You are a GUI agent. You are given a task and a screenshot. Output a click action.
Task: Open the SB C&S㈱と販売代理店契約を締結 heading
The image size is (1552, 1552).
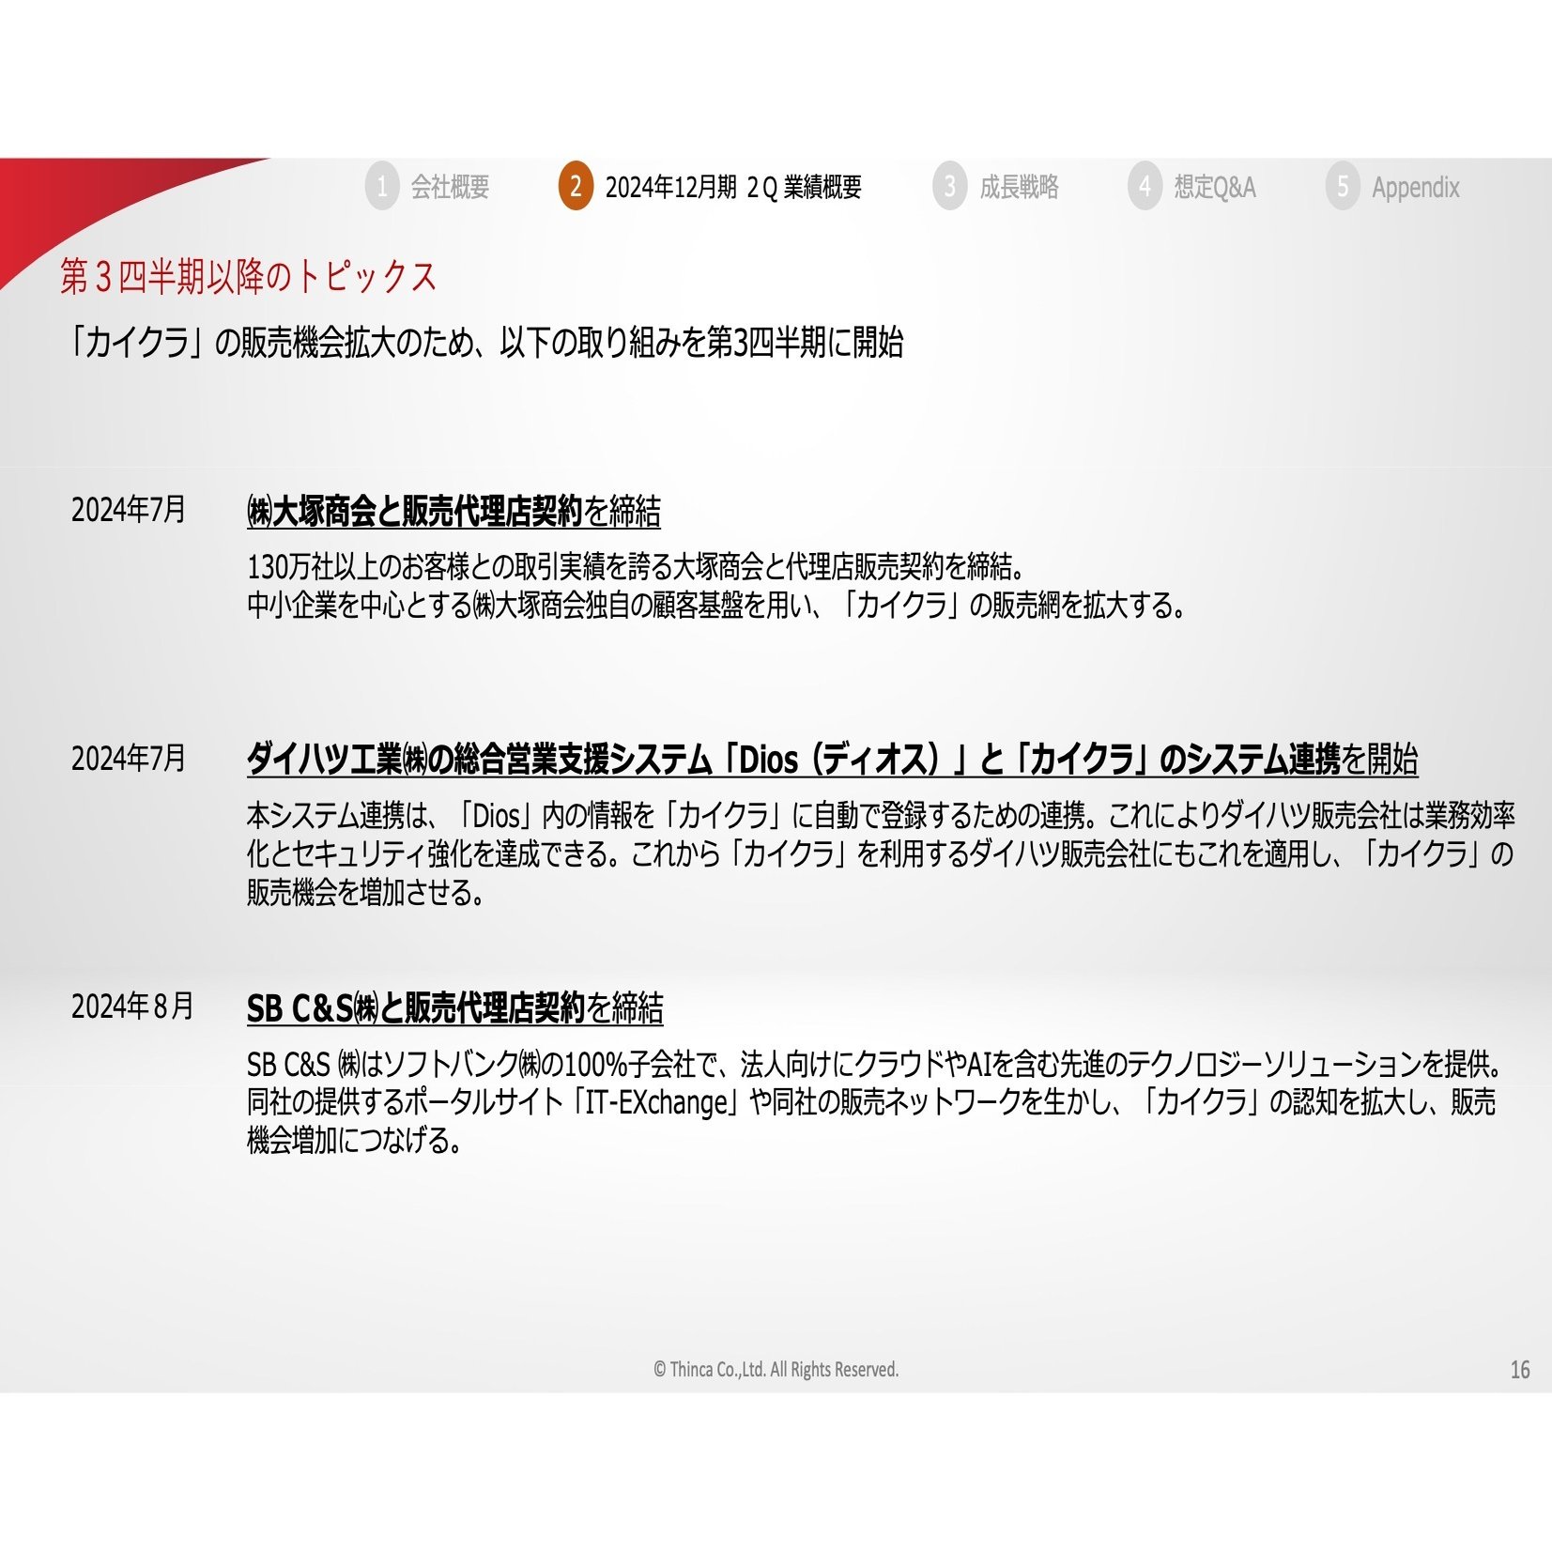(454, 1007)
